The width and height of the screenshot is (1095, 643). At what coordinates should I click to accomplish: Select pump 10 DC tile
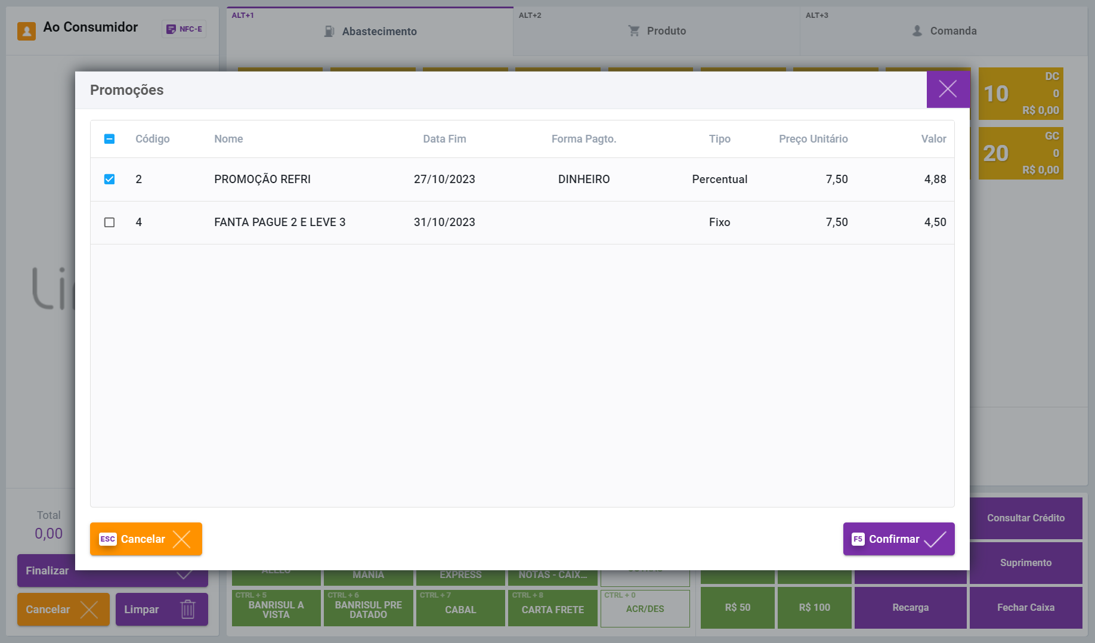(1020, 94)
